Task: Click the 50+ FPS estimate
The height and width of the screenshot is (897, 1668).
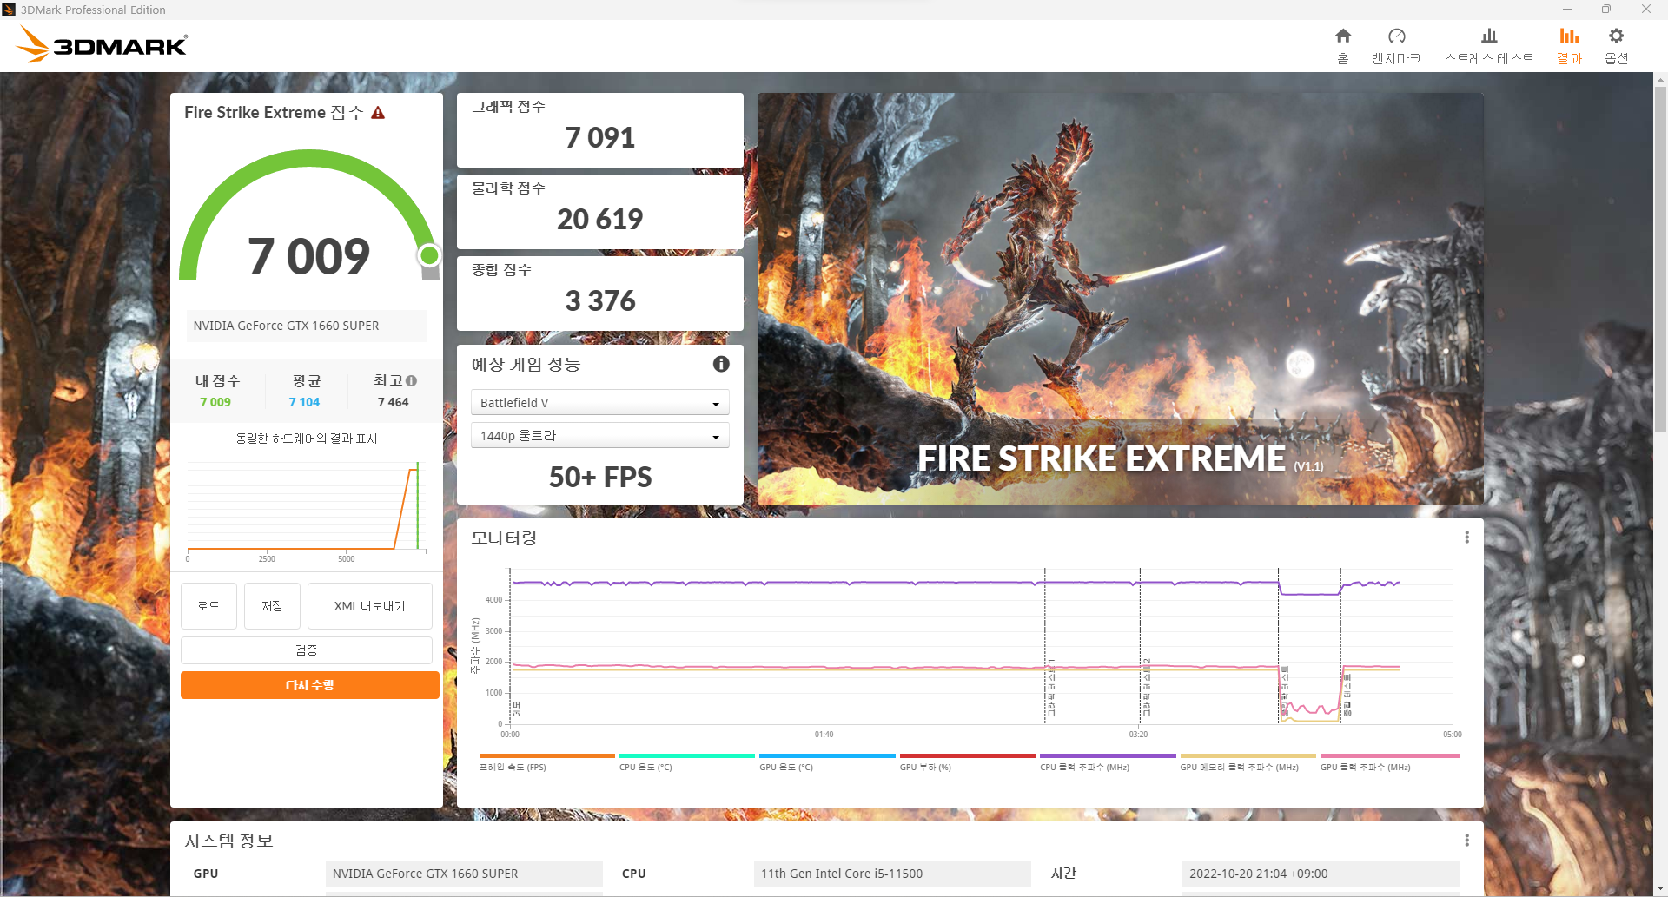Action: [x=599, y=477]
